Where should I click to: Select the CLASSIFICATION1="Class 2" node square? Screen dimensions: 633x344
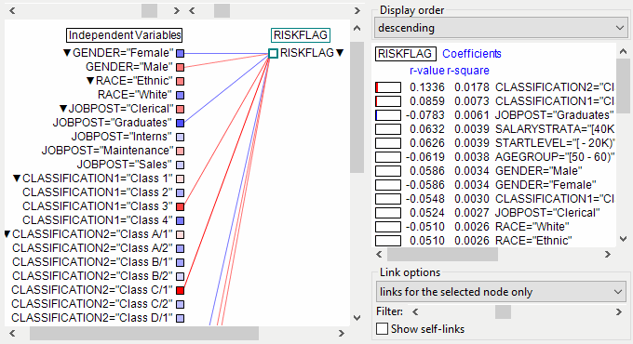pos(181,192)
